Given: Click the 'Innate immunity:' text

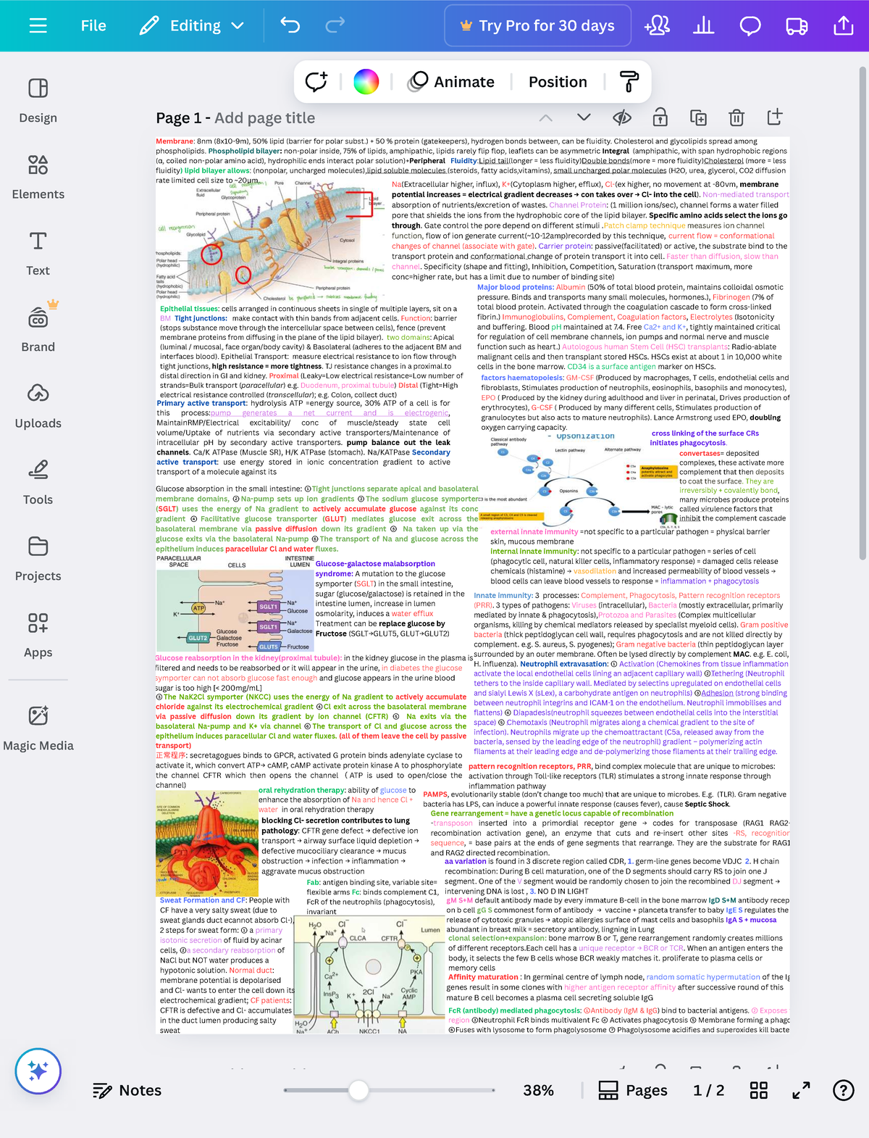Looking at the screenshot, I should click(x=503, y=596).
